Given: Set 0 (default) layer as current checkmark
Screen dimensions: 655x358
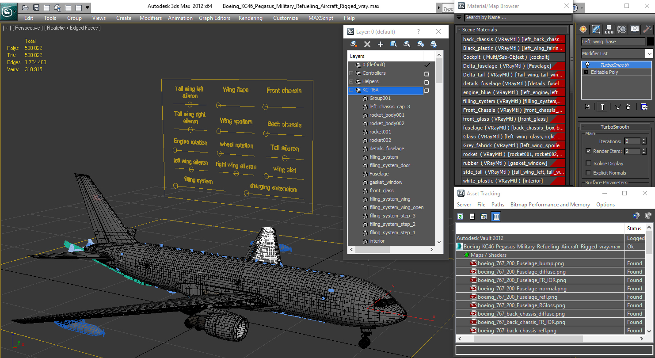Looking at the screenshot, I should coord(427,65).
